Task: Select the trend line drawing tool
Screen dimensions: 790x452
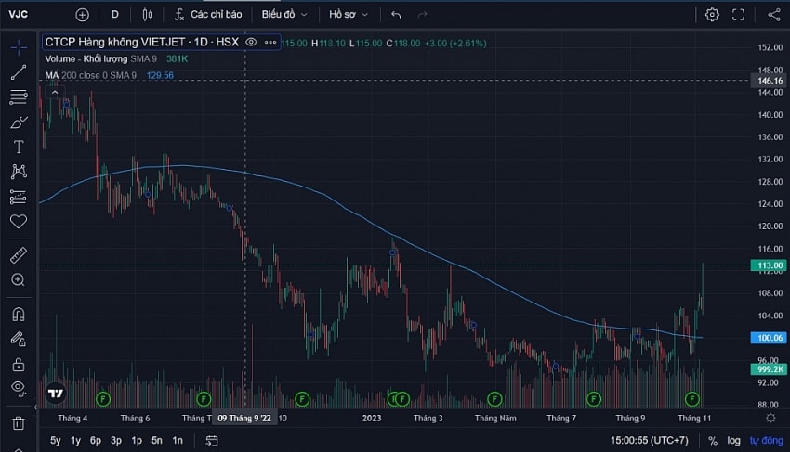Action: click(19, 72)
